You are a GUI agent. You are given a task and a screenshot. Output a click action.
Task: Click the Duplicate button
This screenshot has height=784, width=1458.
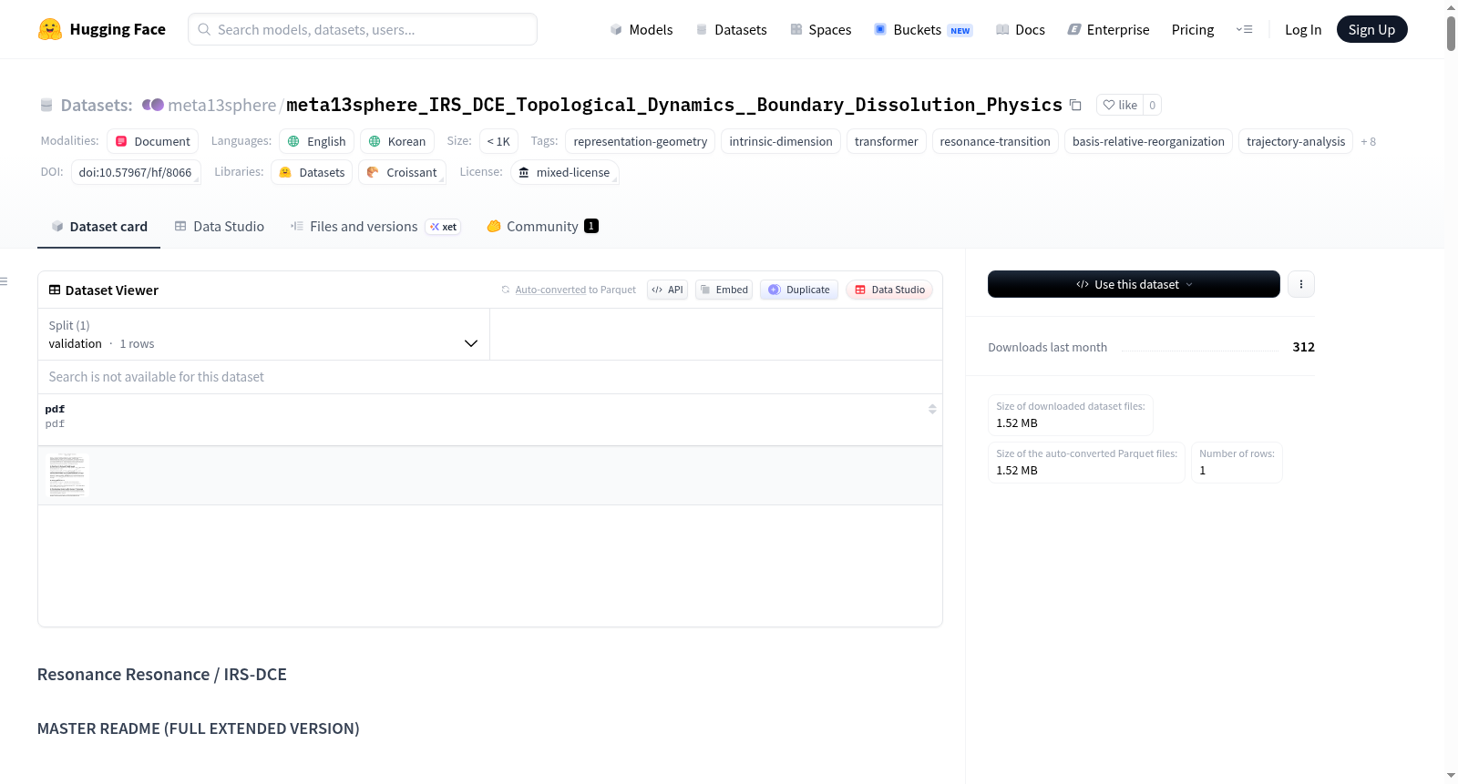(x=798, y=290)
